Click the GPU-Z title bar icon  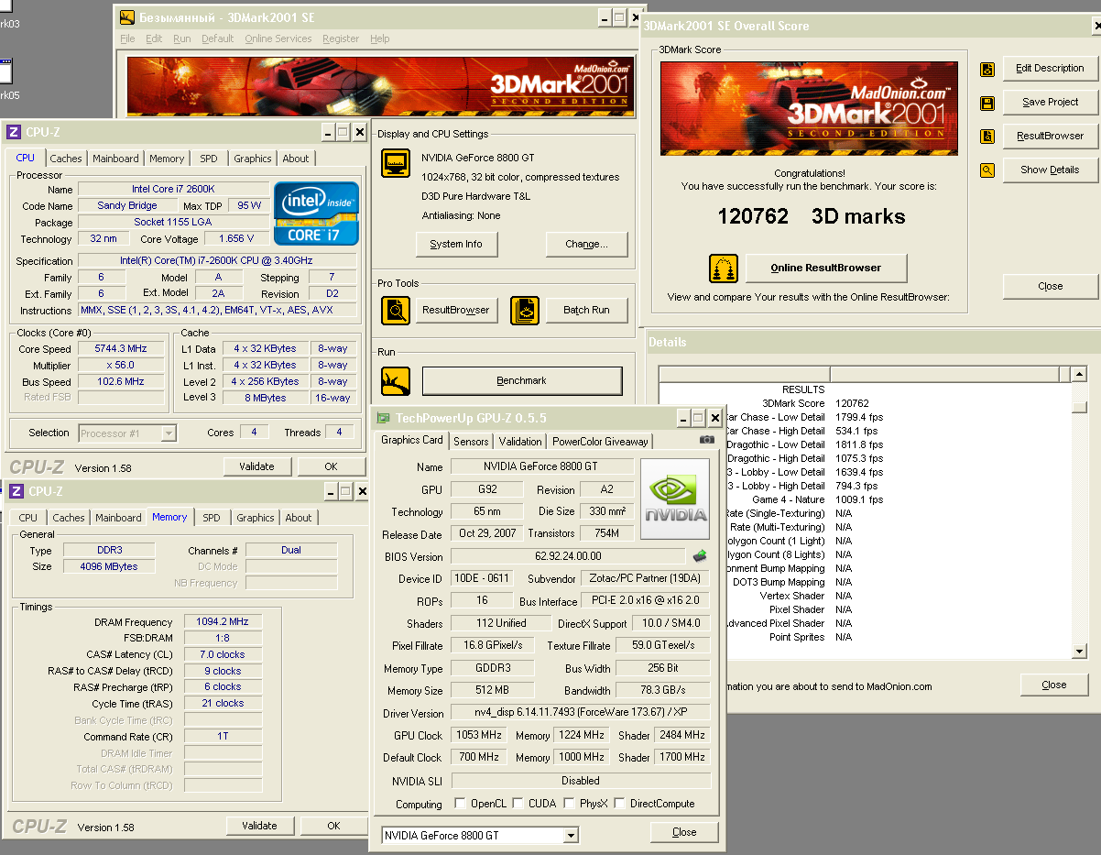[x=384, y=419]
